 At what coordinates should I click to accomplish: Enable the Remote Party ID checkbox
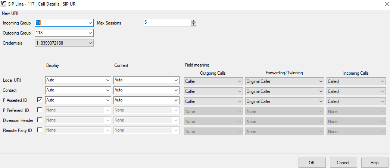40,130
